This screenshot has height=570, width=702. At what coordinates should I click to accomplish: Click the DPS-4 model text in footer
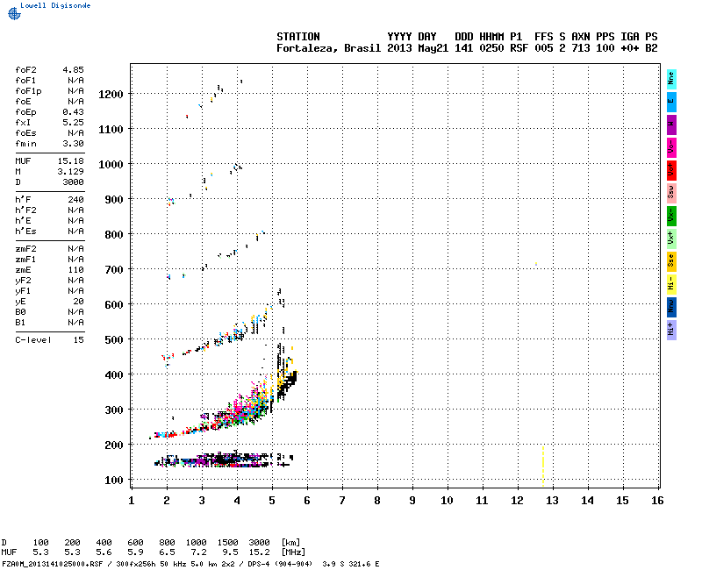coord(257,564)
